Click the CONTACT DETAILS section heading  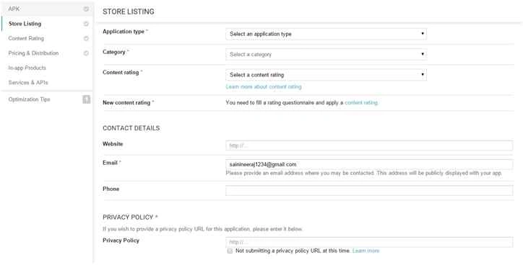[x=131, y=128]
